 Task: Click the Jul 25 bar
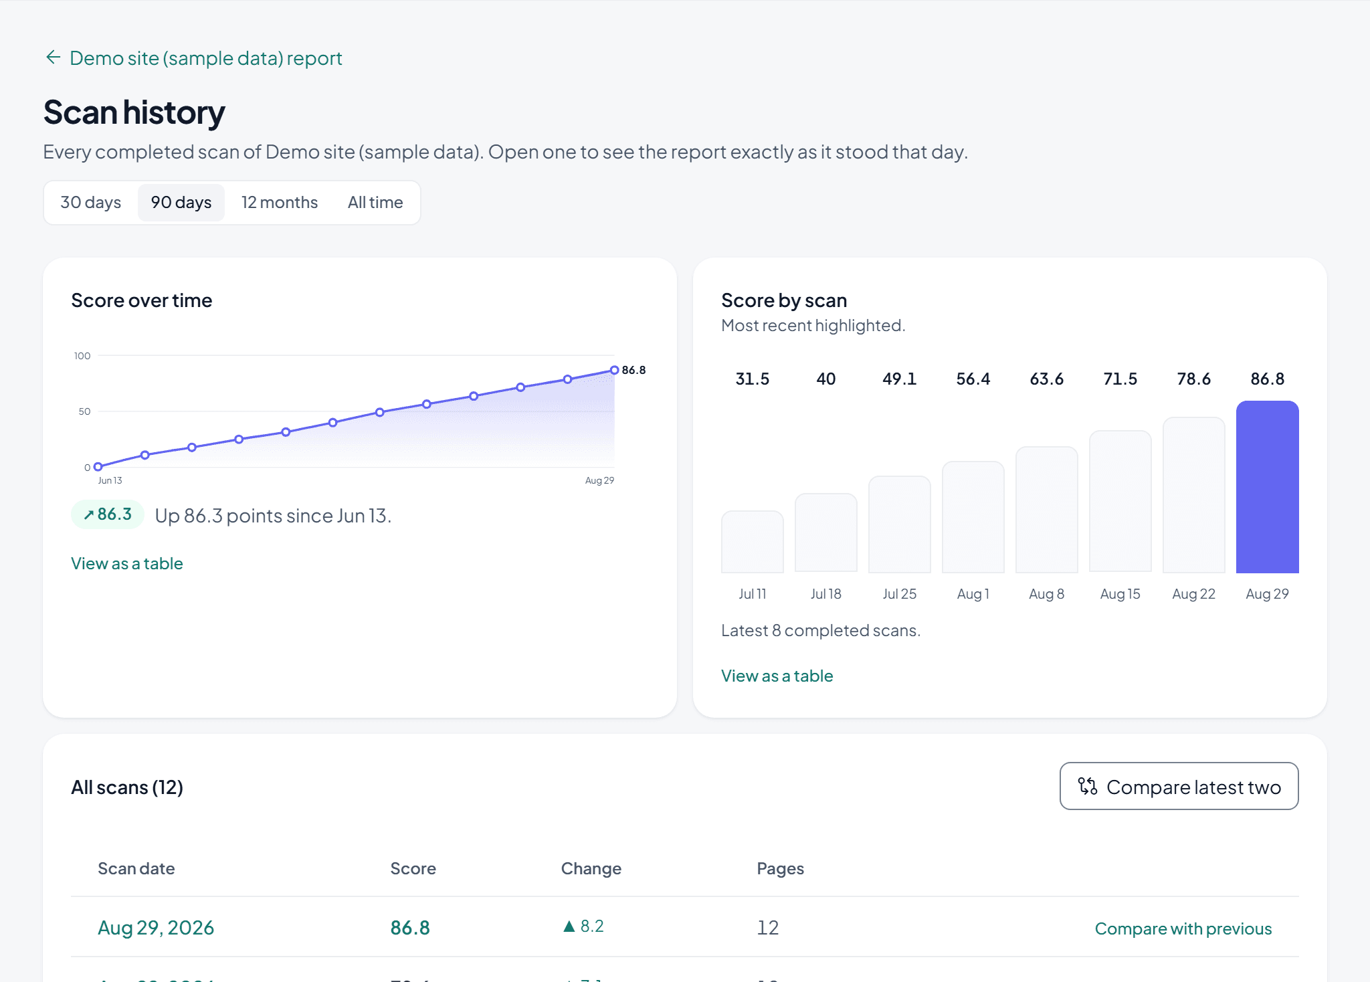pyautogui.click(x=900, y=524)
